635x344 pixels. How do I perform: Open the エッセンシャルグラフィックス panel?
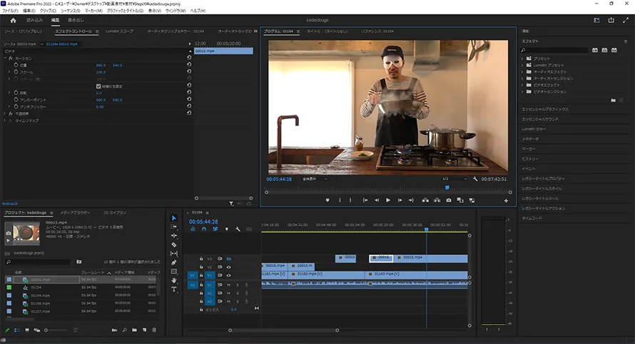(x=545, y=108)
